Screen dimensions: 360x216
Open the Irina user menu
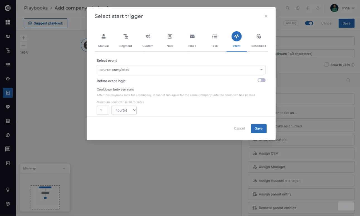342,8
